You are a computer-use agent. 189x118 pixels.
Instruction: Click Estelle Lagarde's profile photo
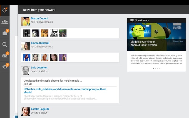click(25, 112)
